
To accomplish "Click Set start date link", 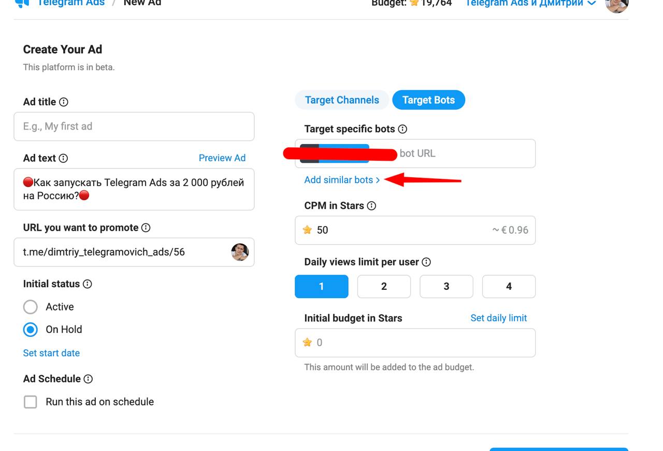I will click(x=51, y=353).
